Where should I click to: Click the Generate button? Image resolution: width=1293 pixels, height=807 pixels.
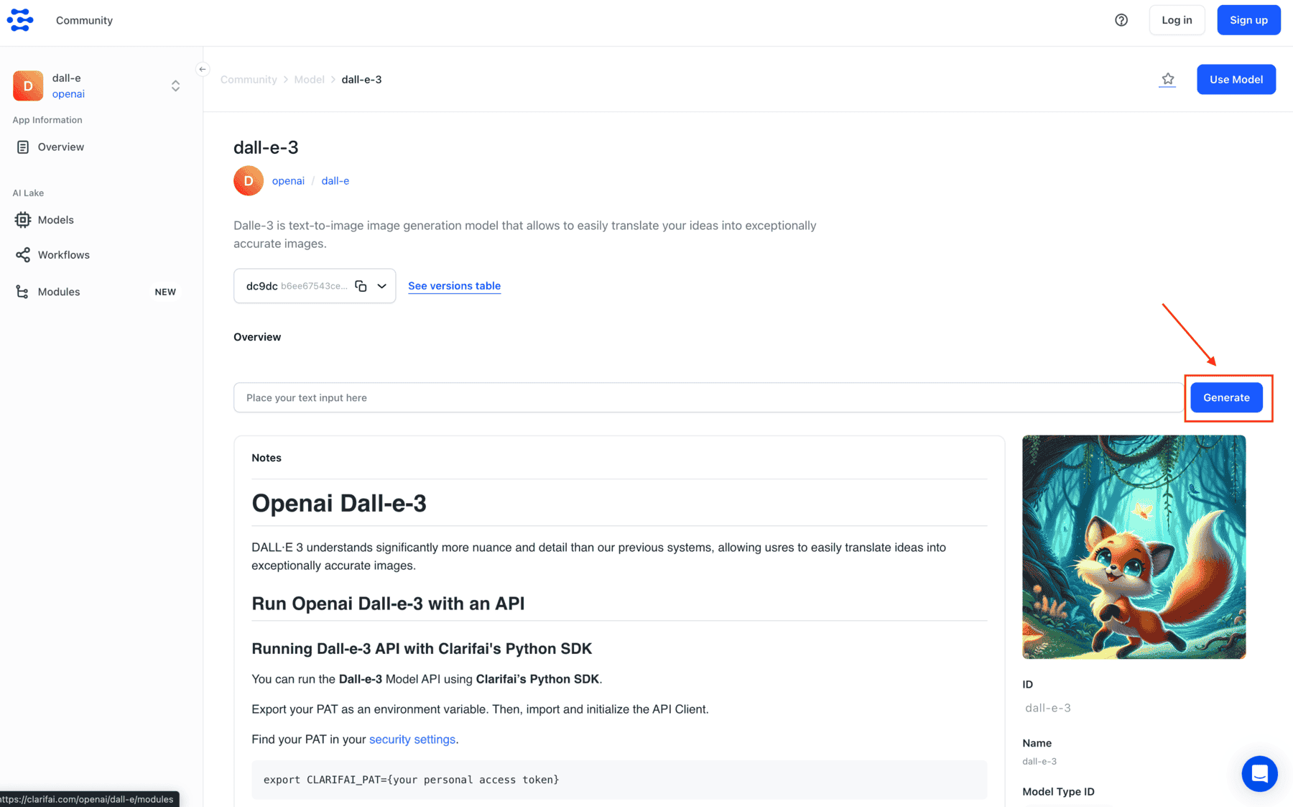1226,397
